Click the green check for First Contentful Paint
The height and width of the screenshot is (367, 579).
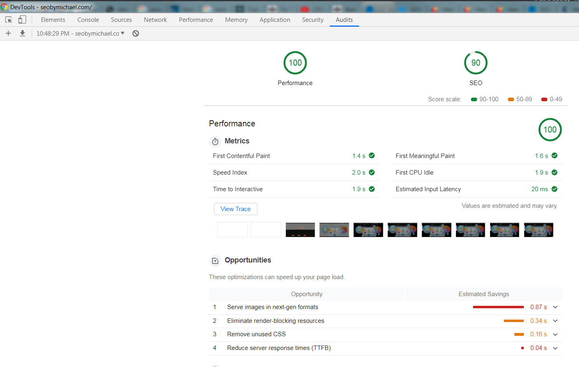372,156
